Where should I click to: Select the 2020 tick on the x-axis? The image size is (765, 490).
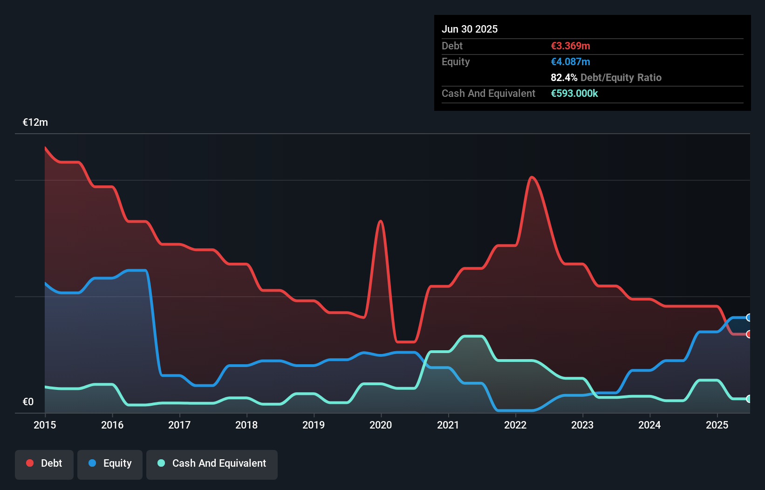381,425
